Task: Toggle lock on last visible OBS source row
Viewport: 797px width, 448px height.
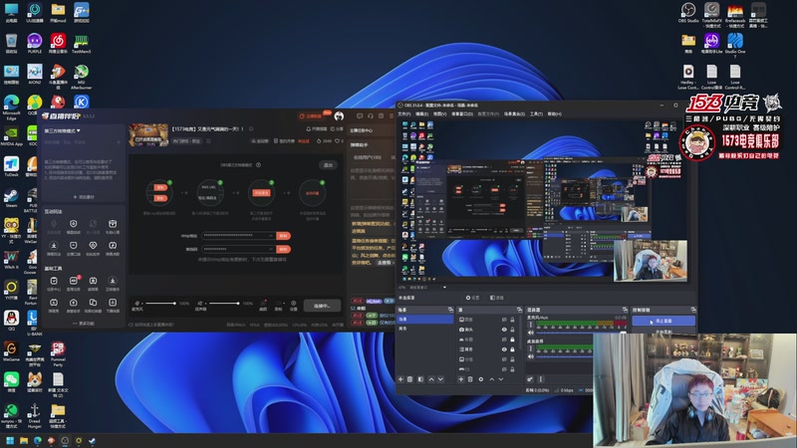Action: pos(512,368)
